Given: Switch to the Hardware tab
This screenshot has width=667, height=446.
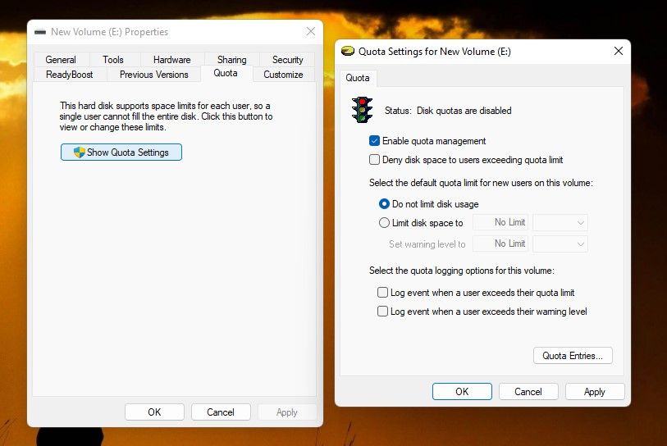Looking at the screenshot, I should [171, 60].
